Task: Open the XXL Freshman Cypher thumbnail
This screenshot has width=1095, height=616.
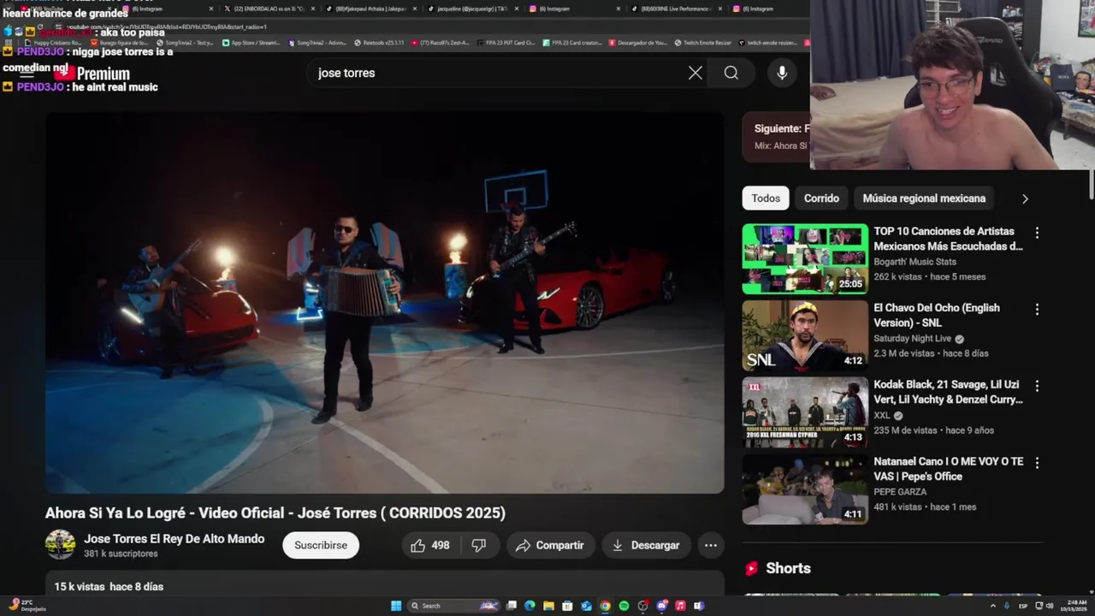Action: pos(805,412)
